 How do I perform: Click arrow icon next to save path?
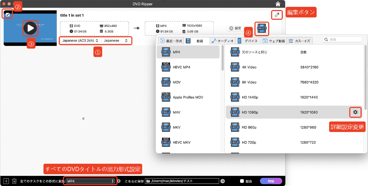tap(222, 181)
